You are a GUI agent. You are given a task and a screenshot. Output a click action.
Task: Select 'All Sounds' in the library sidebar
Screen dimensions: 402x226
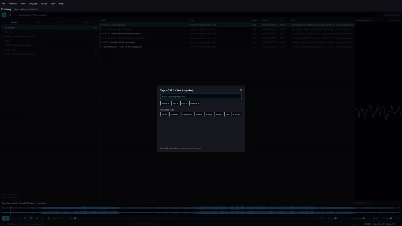50,28
